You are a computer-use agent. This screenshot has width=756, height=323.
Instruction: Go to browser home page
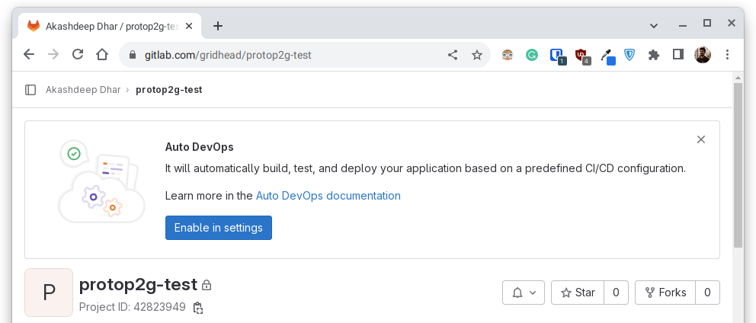point(102,55)
